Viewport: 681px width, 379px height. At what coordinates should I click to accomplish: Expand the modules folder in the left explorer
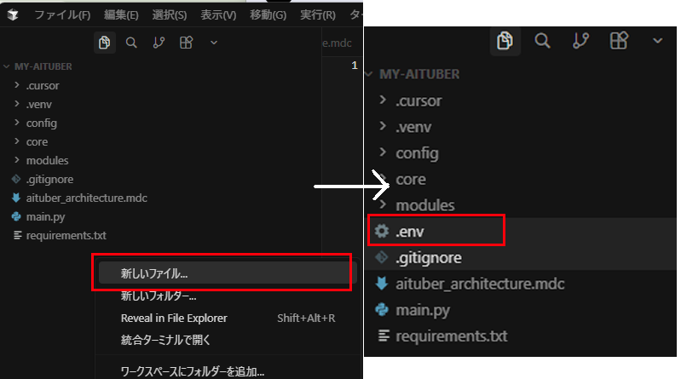pyautogui.click(x=47, y=160)
